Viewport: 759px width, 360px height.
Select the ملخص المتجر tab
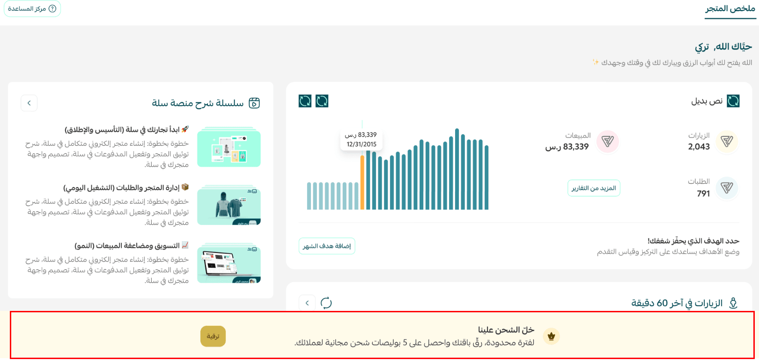pos(730,9)
